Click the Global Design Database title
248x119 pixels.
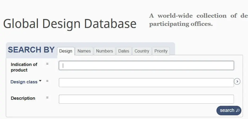[x=69, y=24]
